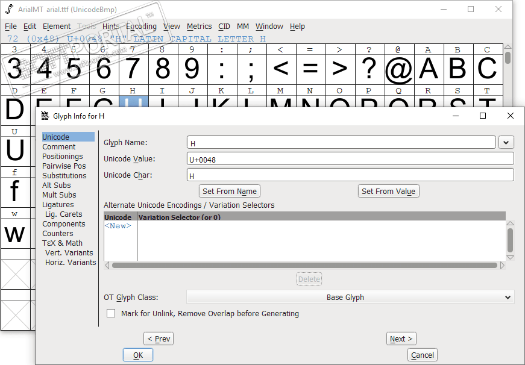Click the FontForge app icon in title bar
The image size is (525, 365).
[10, 9]
